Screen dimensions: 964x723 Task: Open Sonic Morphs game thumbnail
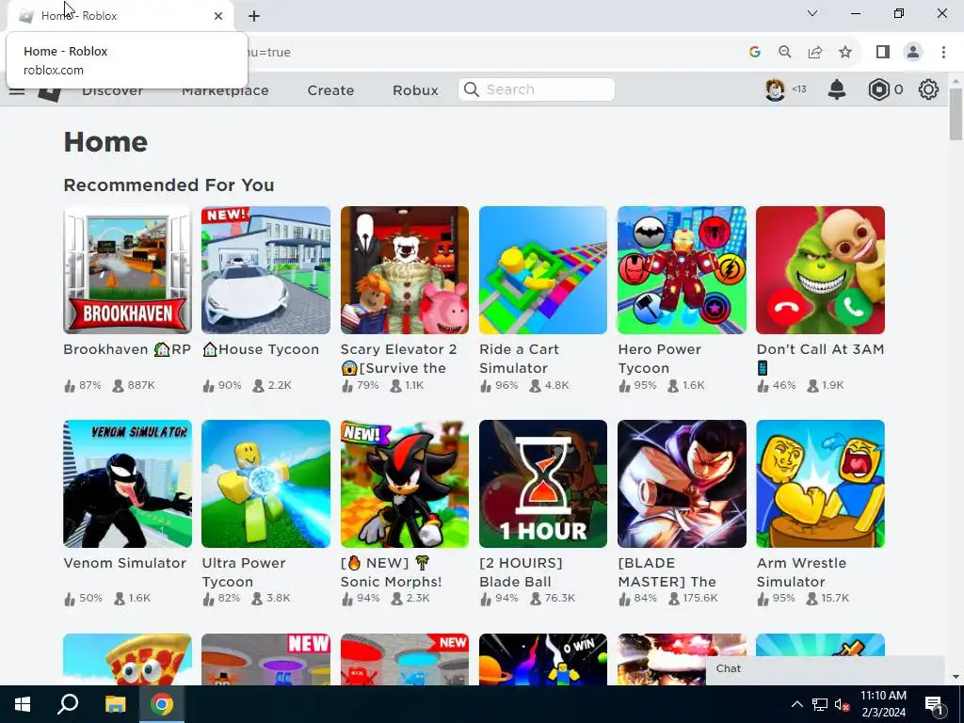coord(405,484)
